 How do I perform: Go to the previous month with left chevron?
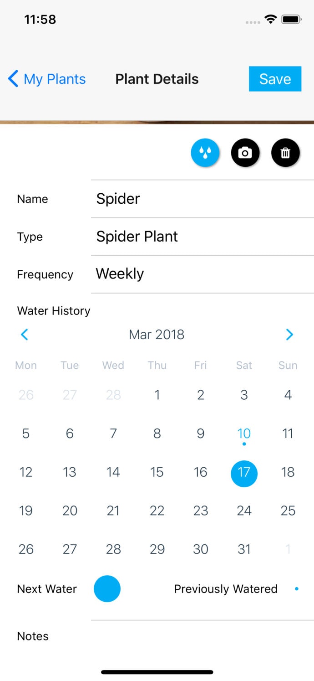point(25,334)
